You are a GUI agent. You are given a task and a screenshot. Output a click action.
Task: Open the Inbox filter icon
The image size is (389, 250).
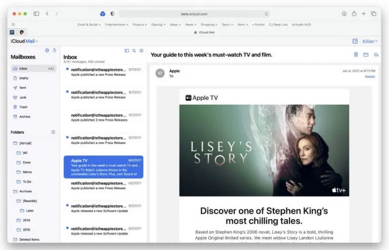click(141, 51)
